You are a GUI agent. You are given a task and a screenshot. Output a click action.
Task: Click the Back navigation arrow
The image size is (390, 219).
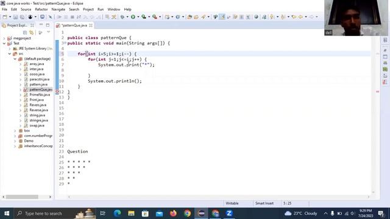coord(300,17)
